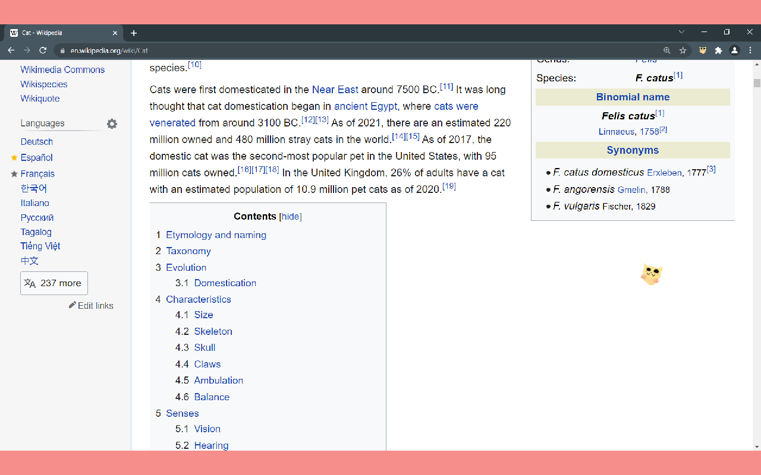Open the zoom magnifier icon in address bar
The height and width of the screenshot is (475, 761).
click(667, 50)
